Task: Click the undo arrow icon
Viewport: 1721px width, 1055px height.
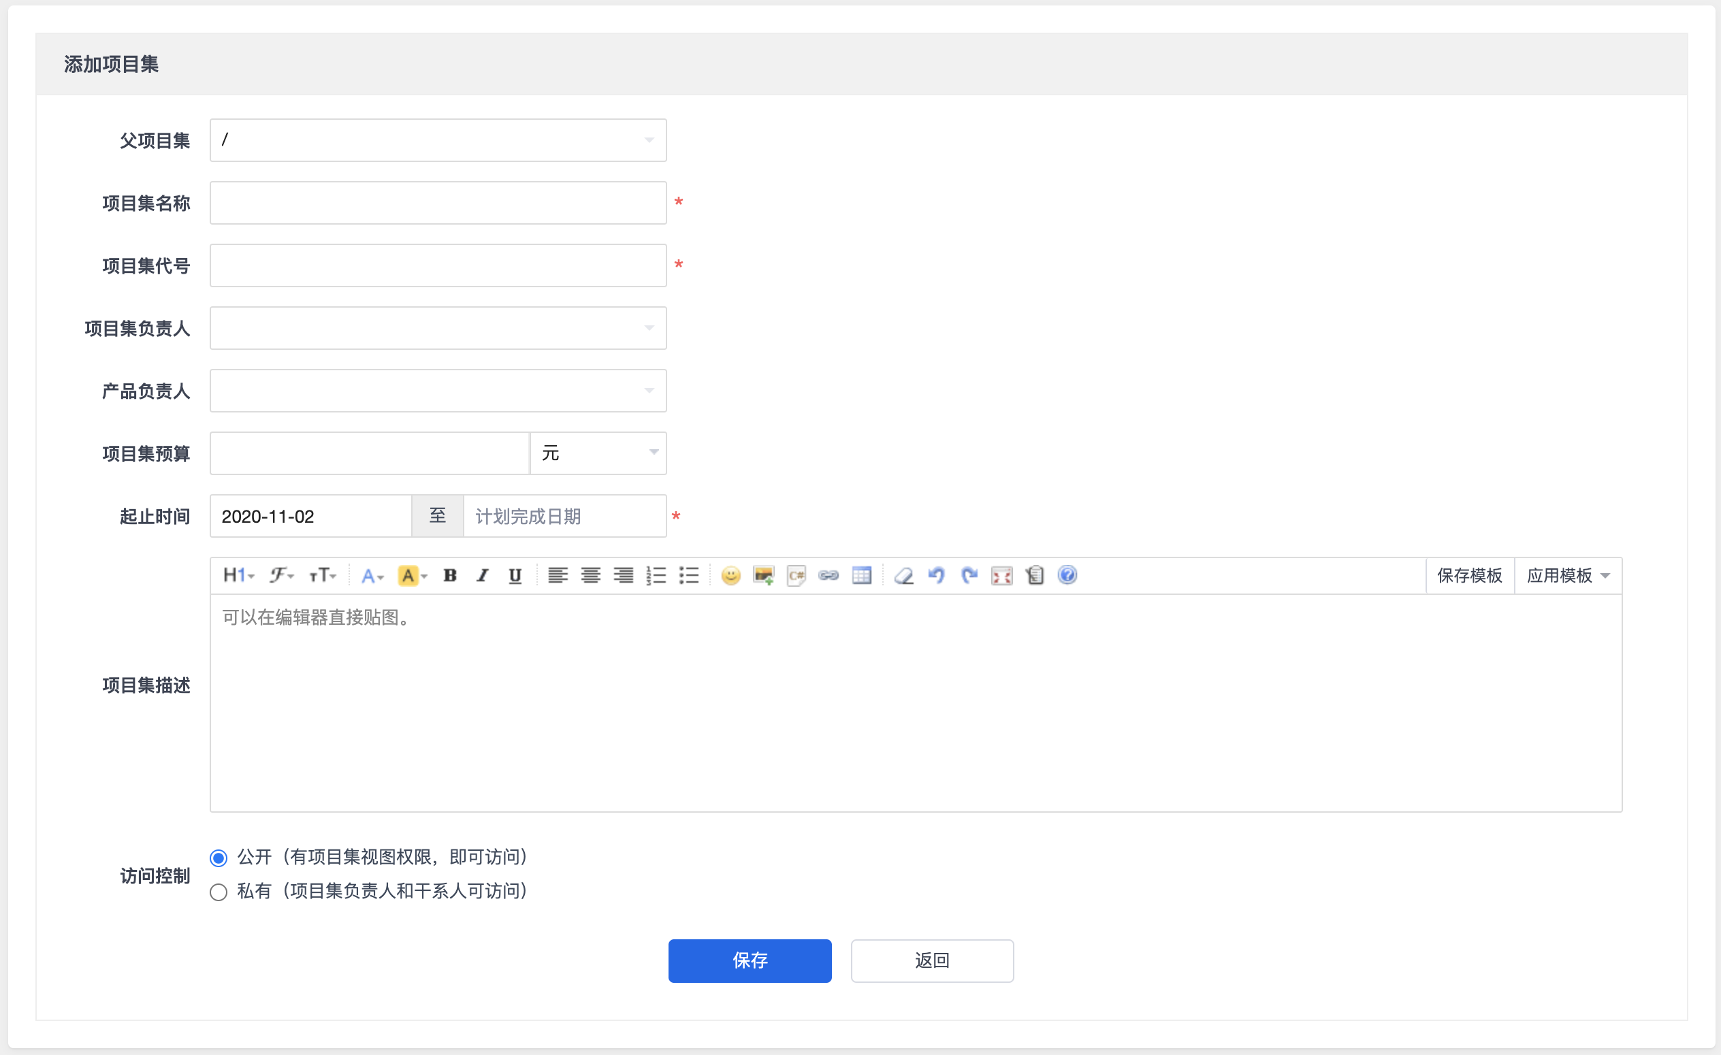Action: click(936, 575)
